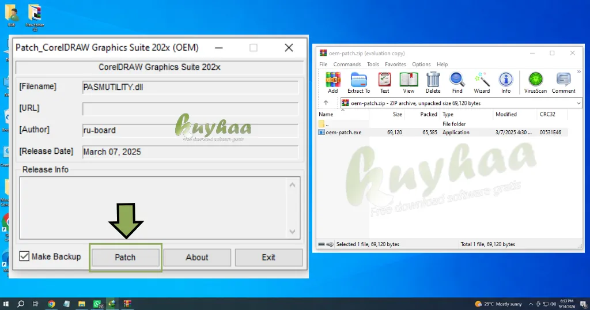Open the taskbar clock showing 6:53 PM
This screenshot has height=310, width=590.
point(567,304)
